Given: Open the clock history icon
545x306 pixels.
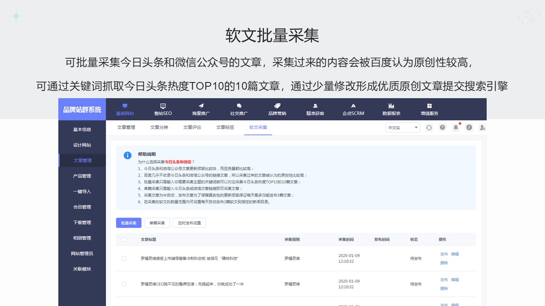Looking at the screenshot, I should 469,127.
